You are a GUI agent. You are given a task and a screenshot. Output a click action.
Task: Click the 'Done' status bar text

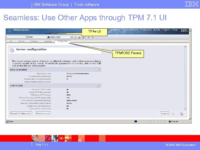coord(11,121)
